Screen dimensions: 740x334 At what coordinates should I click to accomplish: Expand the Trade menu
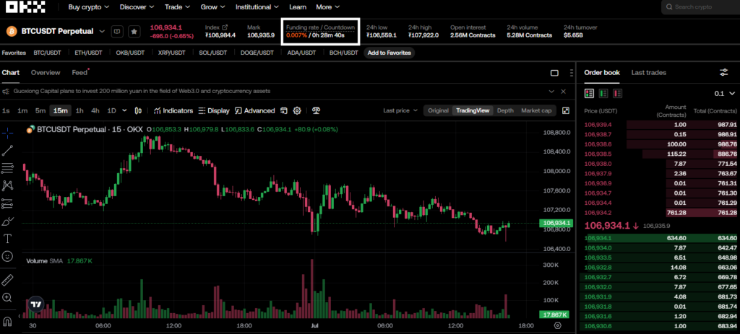178,7
